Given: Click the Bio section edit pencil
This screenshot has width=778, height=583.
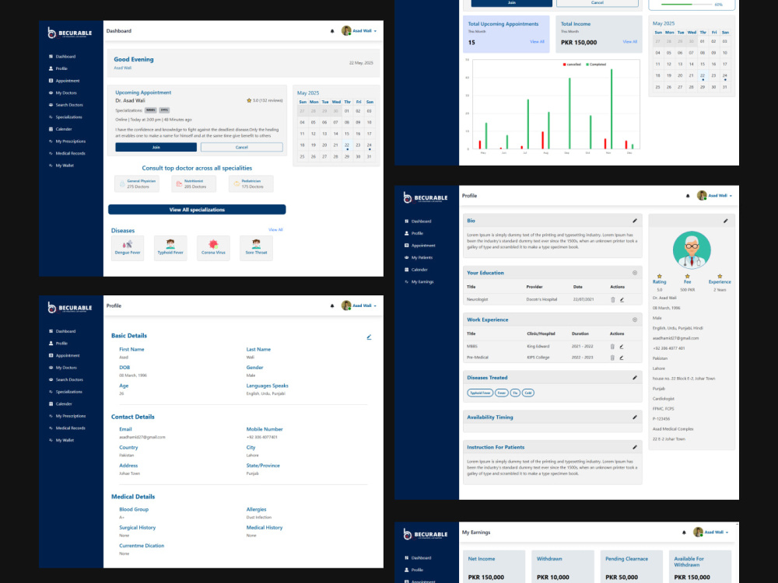Looking at the screenshot, I should (x=635, y=221).
